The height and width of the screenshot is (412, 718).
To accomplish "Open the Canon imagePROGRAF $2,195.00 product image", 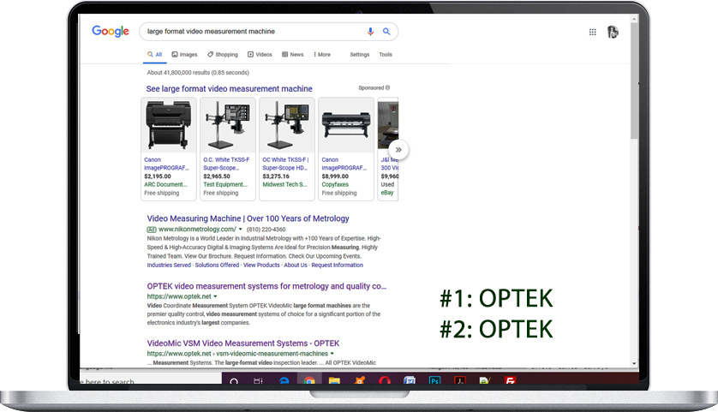I will 169,125.
